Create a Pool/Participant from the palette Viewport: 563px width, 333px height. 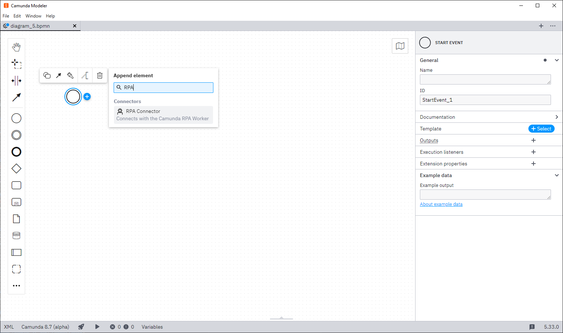pos(16,252)
